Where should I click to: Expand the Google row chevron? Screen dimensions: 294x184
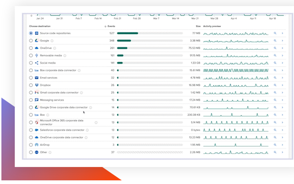pos(282,40)
